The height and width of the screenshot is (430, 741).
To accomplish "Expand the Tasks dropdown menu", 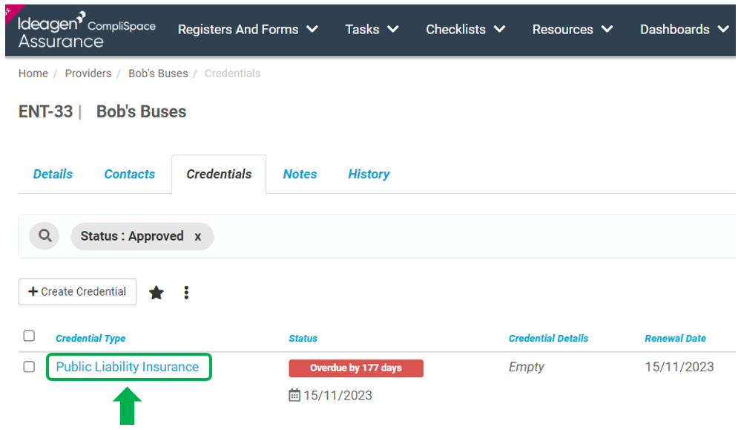I will point(372,29).
